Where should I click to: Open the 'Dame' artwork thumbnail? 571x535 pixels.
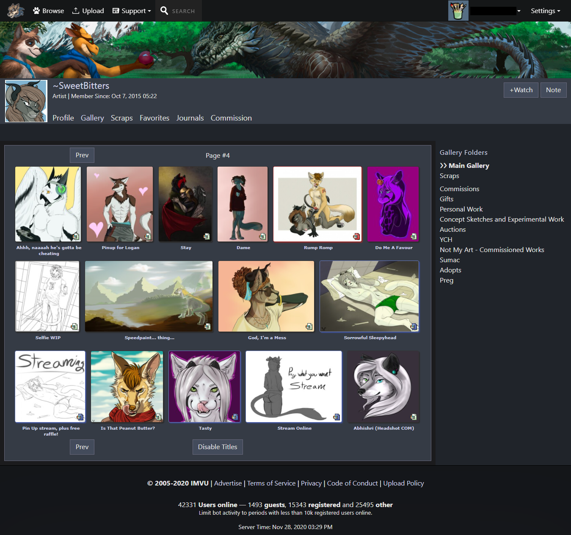(x=243, y=204)
